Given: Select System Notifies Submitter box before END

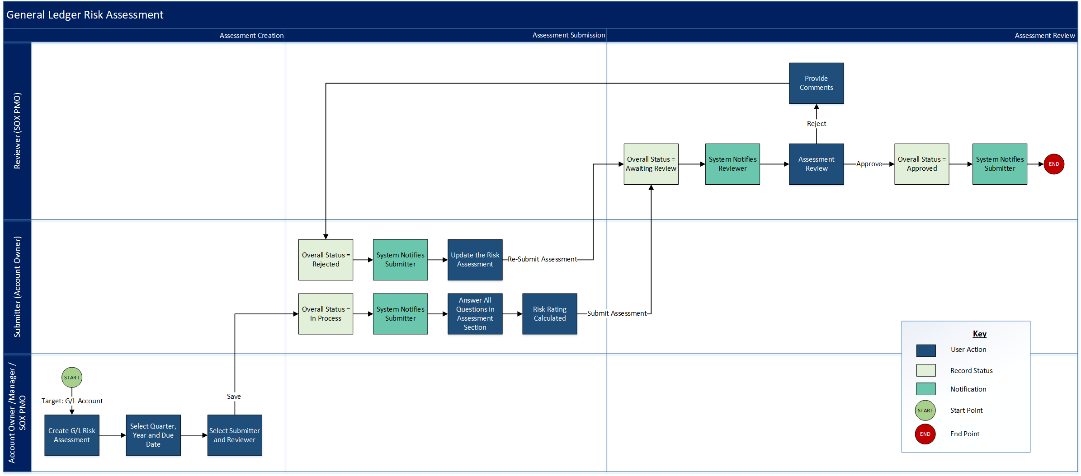Looking at the screenshot, I should click(x=1000, y=164).
